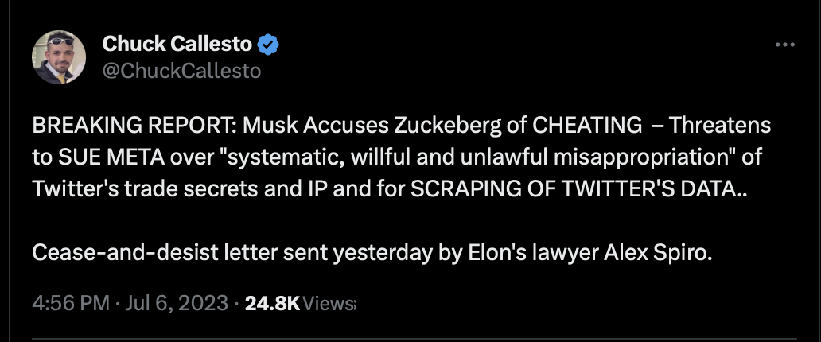This screenshot has height=342, width=821.
Task: Click the Cease-and-desist letter sentence
Action: [372, 254]
